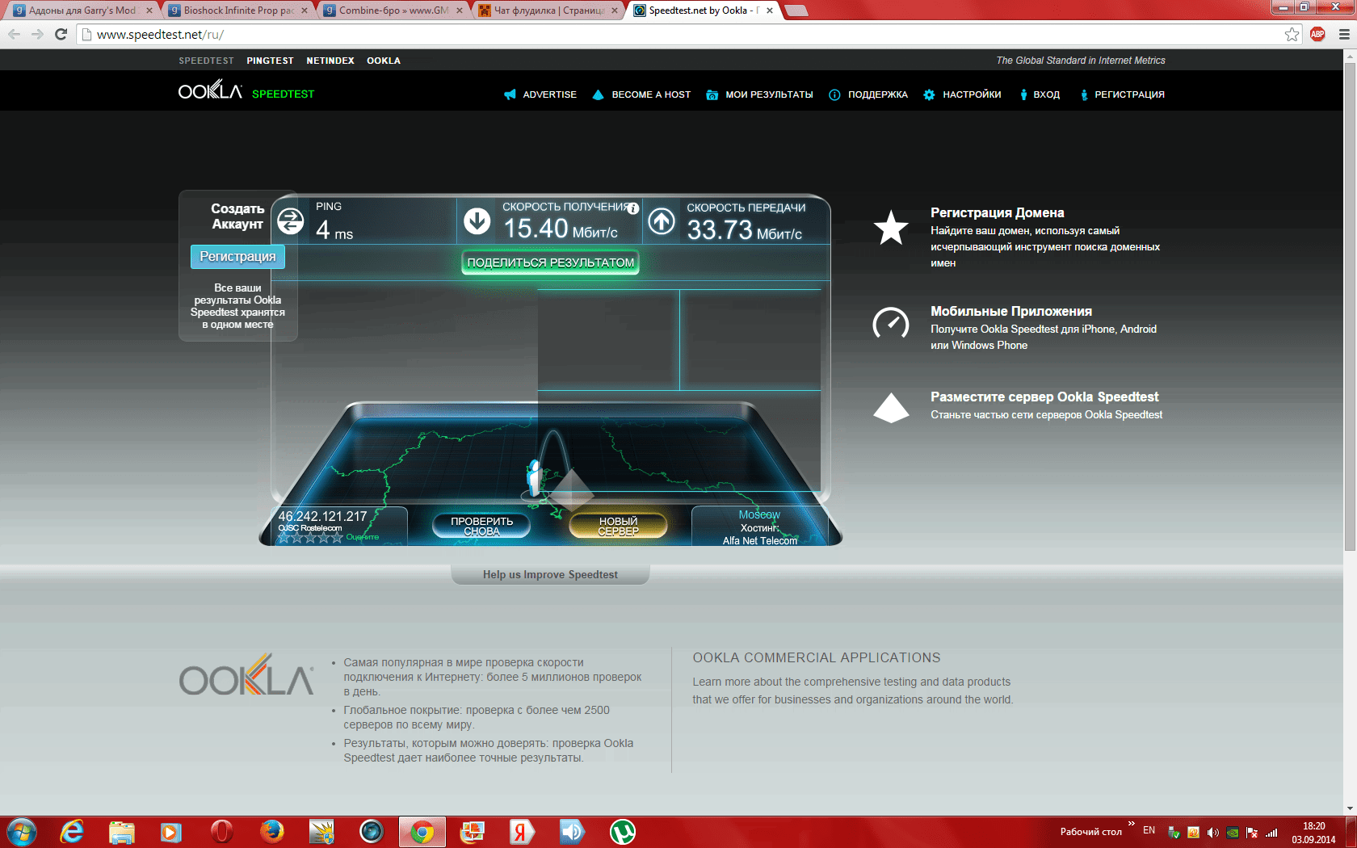Click the IP address 46.242.121.217
Screen dimensions: 1357x848
[322, 516]
